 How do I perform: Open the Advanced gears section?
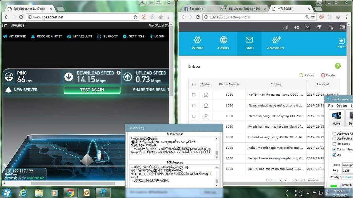tap(275, 43)
